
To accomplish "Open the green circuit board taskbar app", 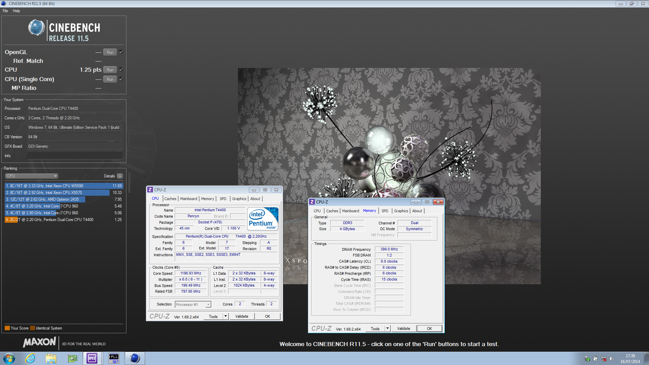I will 72,358.
